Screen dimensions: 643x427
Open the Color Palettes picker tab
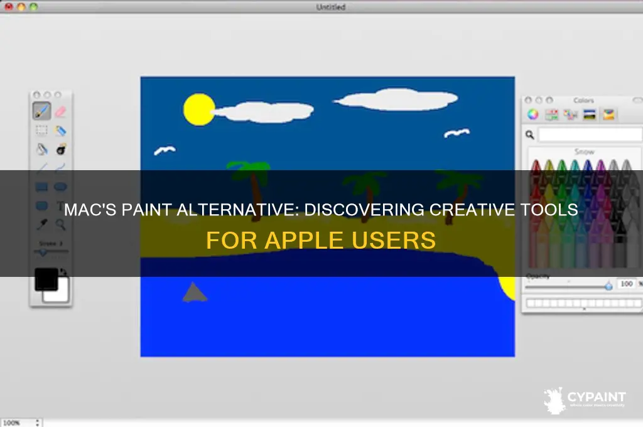570,114
